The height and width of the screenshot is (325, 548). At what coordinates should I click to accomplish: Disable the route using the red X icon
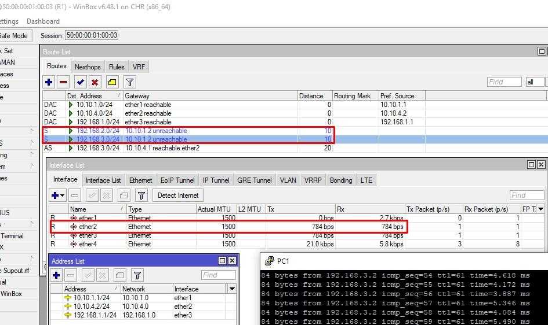click(x=95, y=82)
